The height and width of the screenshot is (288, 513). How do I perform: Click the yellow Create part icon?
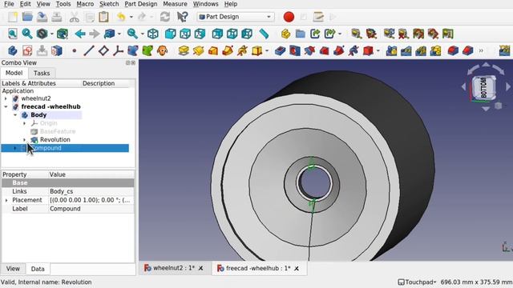[x=285, y=34]
